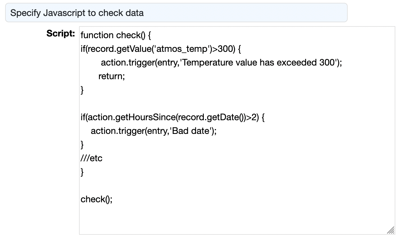
Task: Click the 'Script:' field label
Action: [61, 34]
